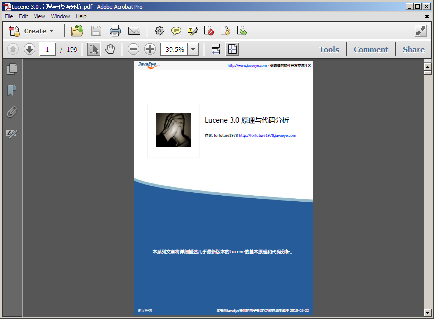The width and height of the screenshot is (434, 319).
Task: Print the document with the printer icon
Action: point(115,31)
